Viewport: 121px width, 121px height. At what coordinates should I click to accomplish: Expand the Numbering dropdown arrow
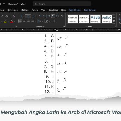tap(30, 16)
